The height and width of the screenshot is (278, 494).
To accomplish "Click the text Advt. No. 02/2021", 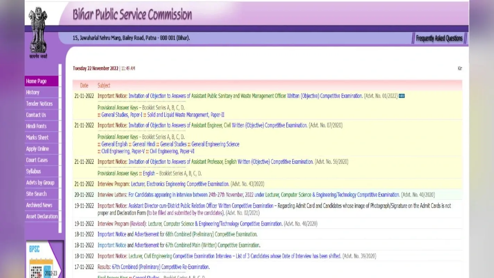I will (x=243, y=213).
